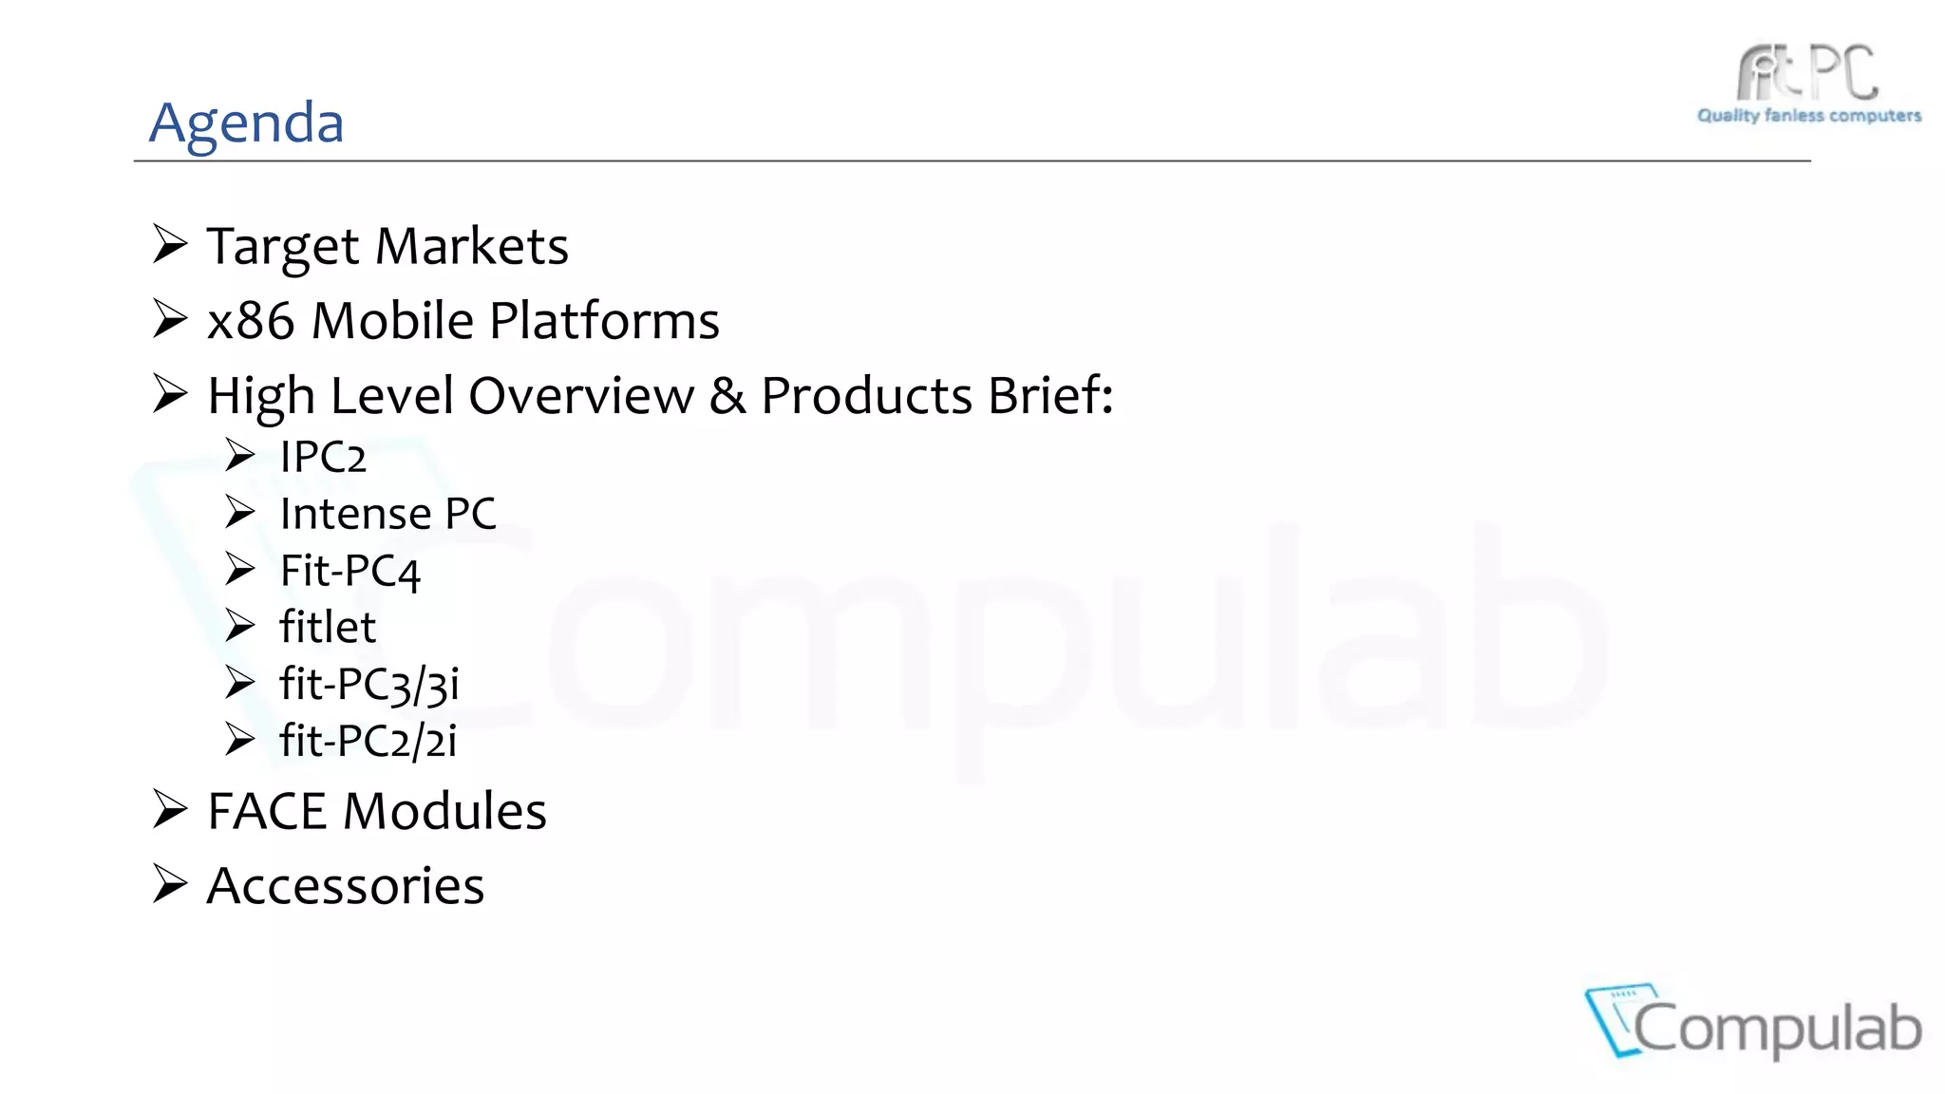Click the FACE Modules agenda item
Viewport: 1945px width, 1094px height.
click(377, 811)
